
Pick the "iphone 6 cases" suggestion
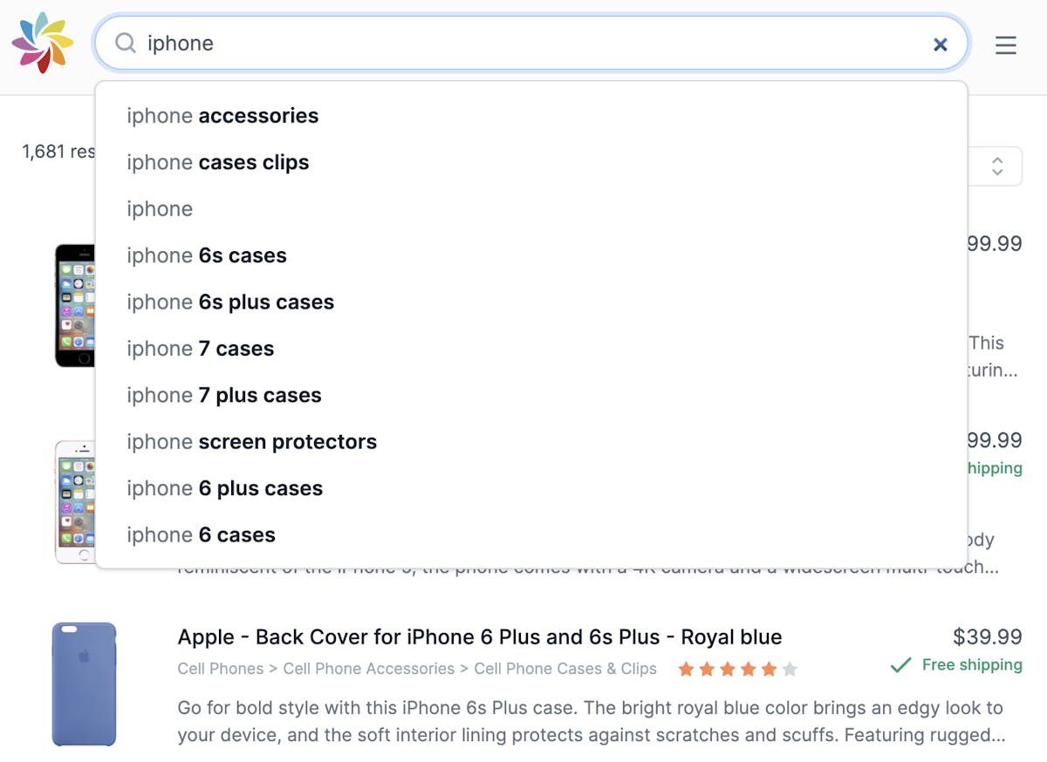(531, 535)
